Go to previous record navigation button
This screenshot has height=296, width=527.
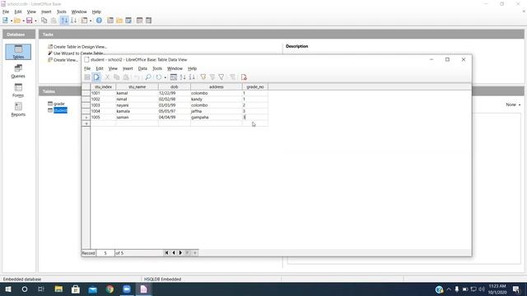point(174,252)
